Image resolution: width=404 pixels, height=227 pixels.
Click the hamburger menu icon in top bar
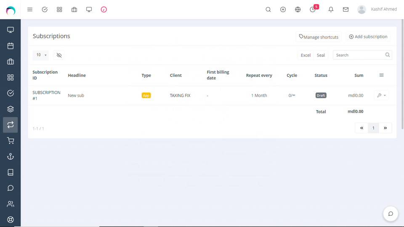(30, 9)
